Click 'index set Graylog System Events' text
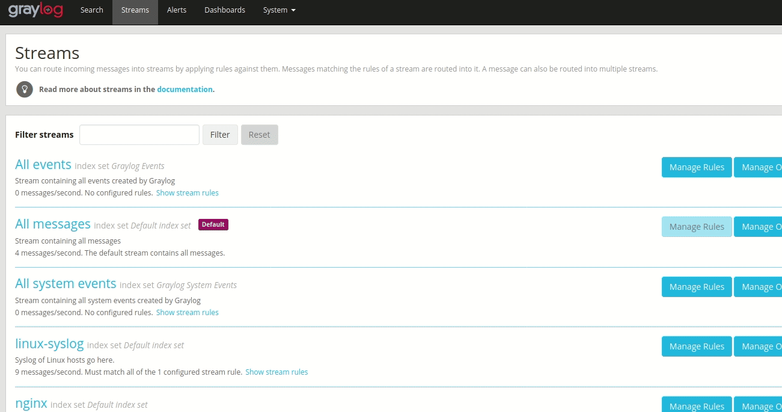782x412 pixels. point(178,285)
